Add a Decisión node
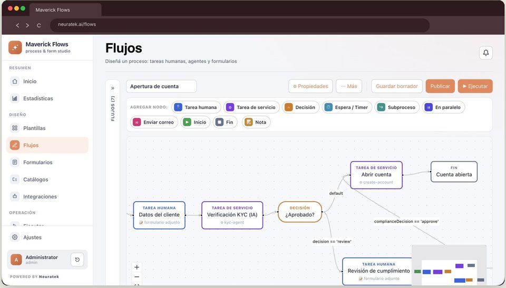This screenshot has width=506, height=288. pyautogui.click(x=301, y=107)
